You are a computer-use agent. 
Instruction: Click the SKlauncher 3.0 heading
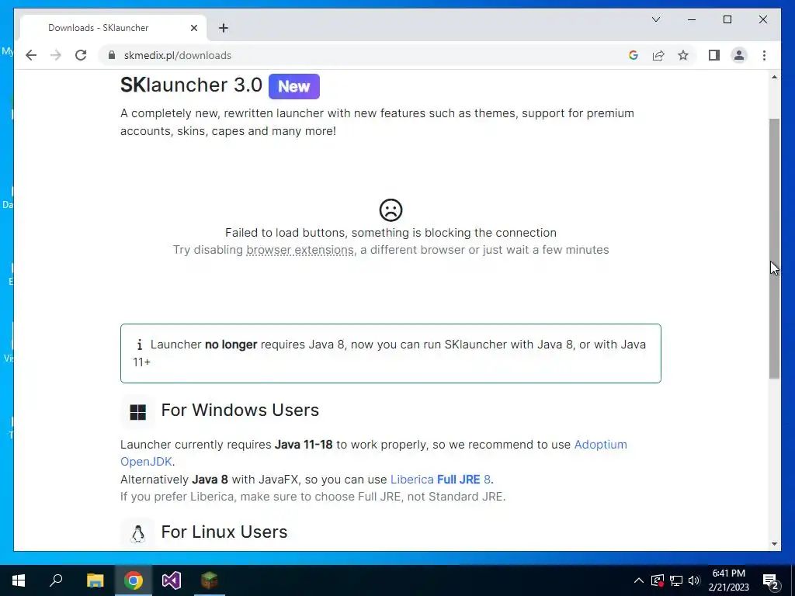[191, 85]
